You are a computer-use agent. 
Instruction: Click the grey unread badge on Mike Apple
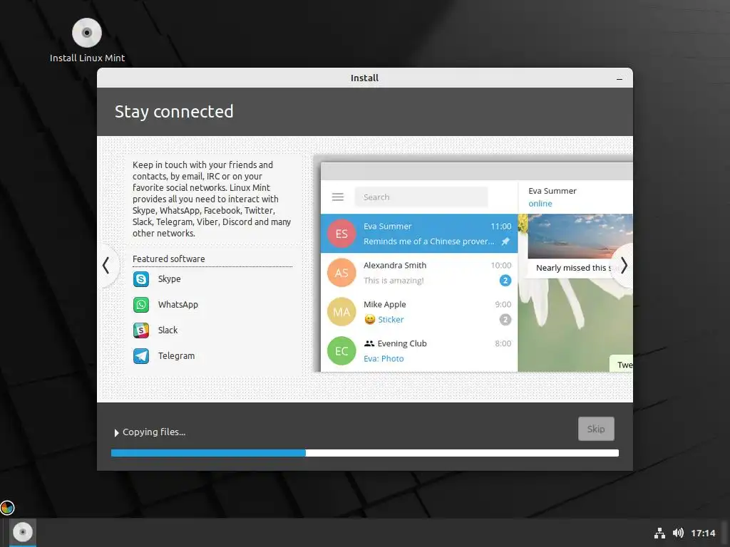505,320
